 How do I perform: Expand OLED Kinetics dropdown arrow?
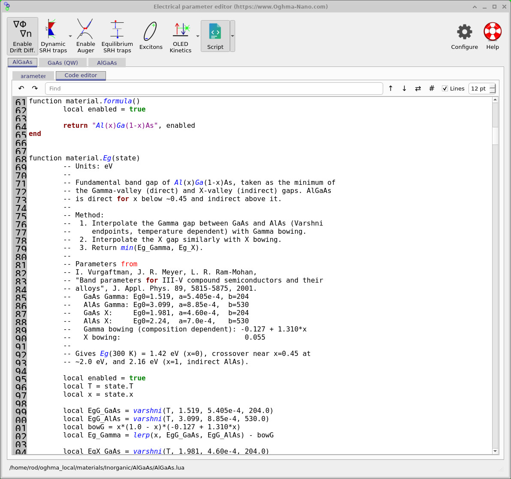197,36
